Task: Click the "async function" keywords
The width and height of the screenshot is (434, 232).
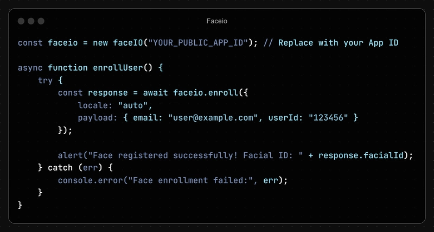Action: 53,68
